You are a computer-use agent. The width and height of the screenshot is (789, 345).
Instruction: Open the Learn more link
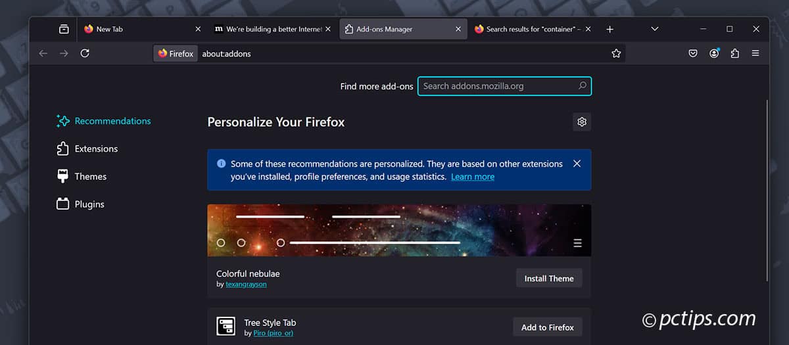coord(472,177)
